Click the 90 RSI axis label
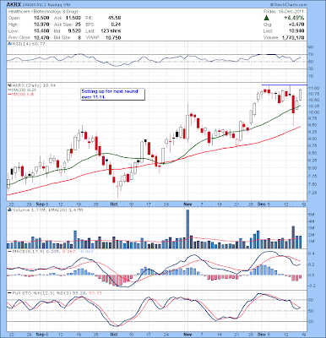The image size is (326, 338). click(x=311, y=47)
